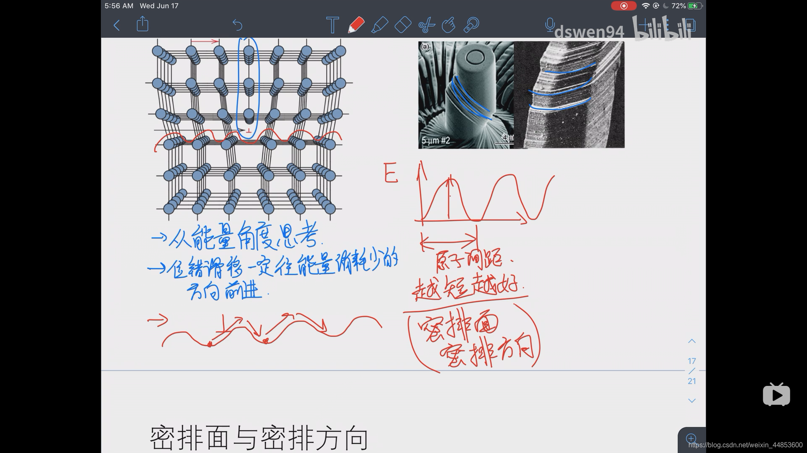Viewport: 807px width, 453px height.
Task: Jump to next page with down chevron
Action: pyautogui.click(x=692, y=401)
